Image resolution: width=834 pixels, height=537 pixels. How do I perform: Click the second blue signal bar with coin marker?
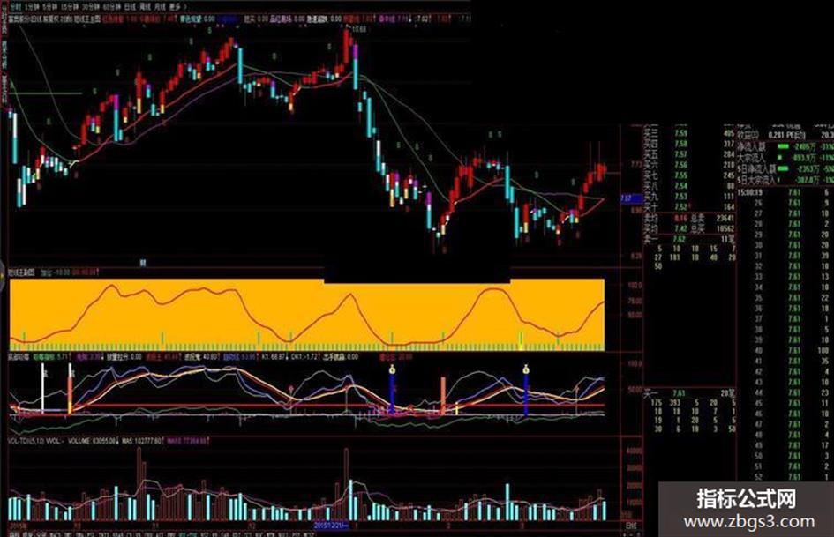pos(526,391)
